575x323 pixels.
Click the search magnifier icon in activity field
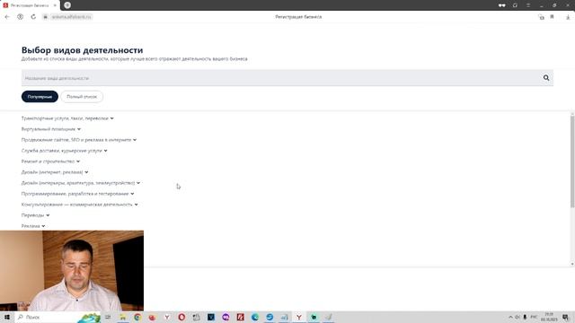click(546, 78)
